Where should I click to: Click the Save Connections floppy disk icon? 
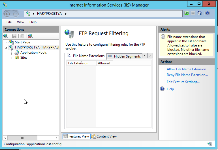point(14,36)
